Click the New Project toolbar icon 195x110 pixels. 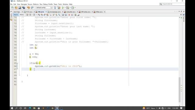16,8
